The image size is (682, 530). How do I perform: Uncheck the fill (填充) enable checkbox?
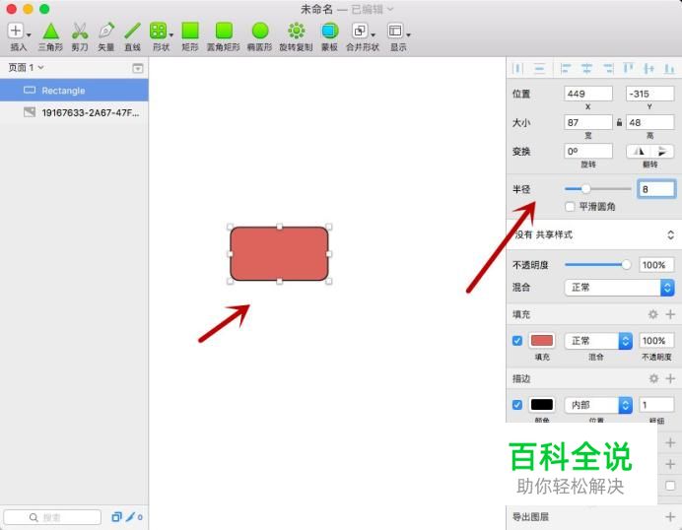click(517, 341)
